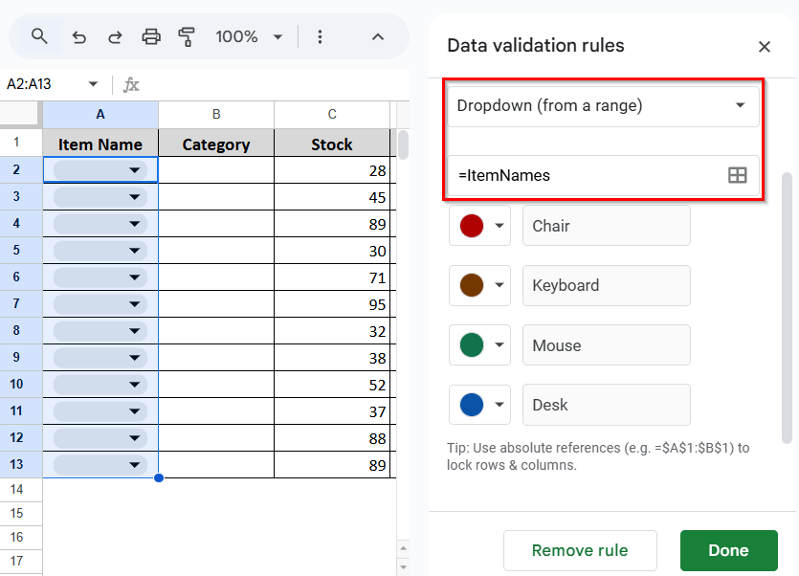Undo the last action

pos(79,36)
